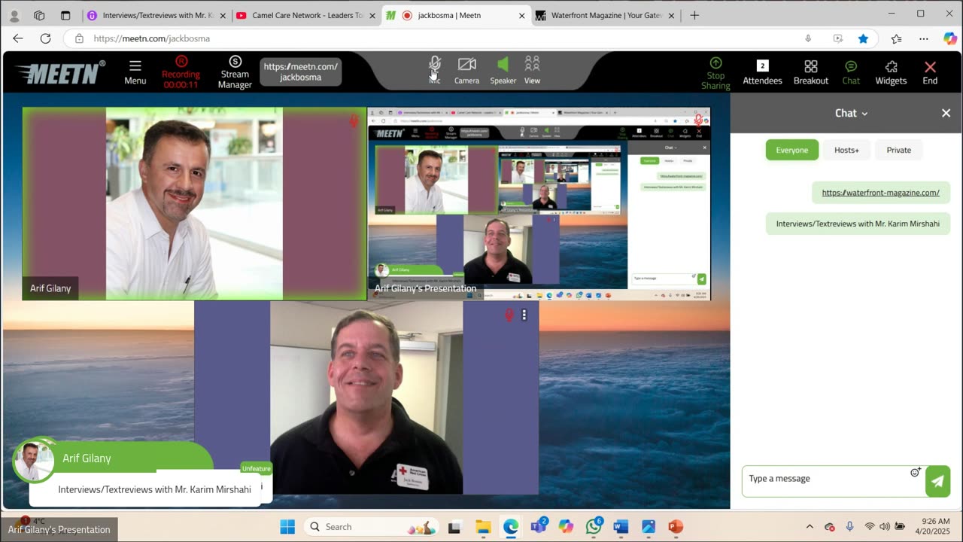Click the muted mic icon on Jack's video
Image resolution: width=963 pixels, height=542 pixels.
[x=509, y=315]
